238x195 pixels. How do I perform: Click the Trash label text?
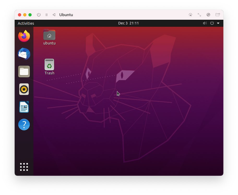(x=50, y=73)
